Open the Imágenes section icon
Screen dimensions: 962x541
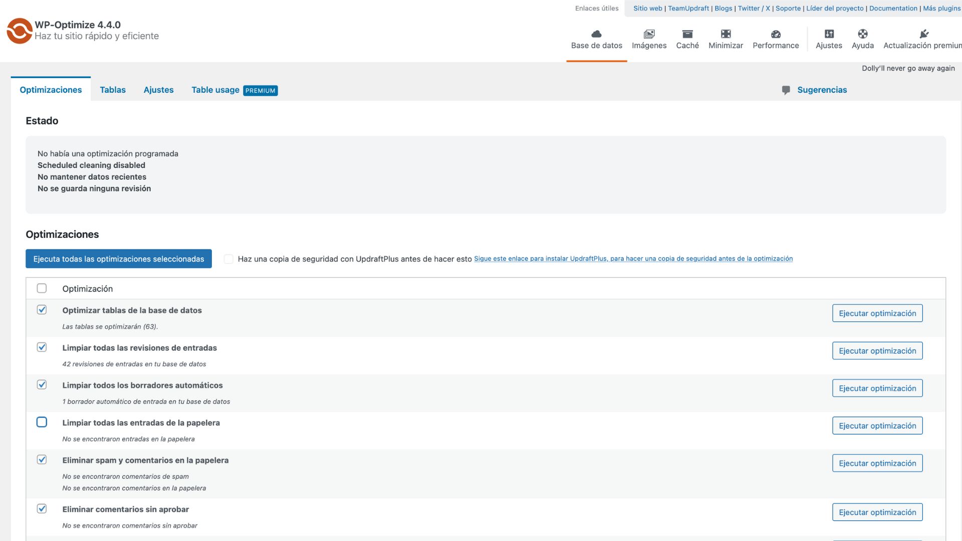[649, 34]
